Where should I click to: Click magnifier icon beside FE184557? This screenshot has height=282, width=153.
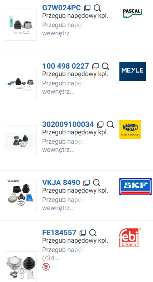point(93,233)
